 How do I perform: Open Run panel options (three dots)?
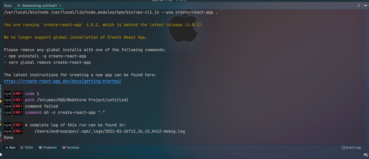[359, 5]
